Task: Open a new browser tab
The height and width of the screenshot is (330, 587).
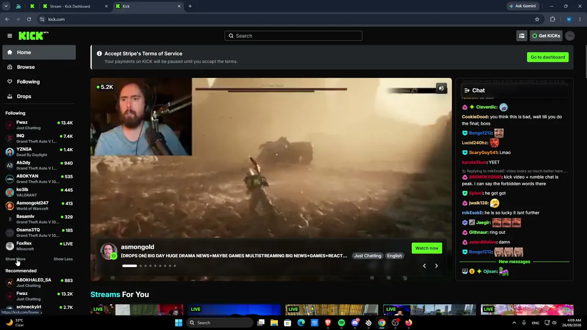Action: coord(190,6)
